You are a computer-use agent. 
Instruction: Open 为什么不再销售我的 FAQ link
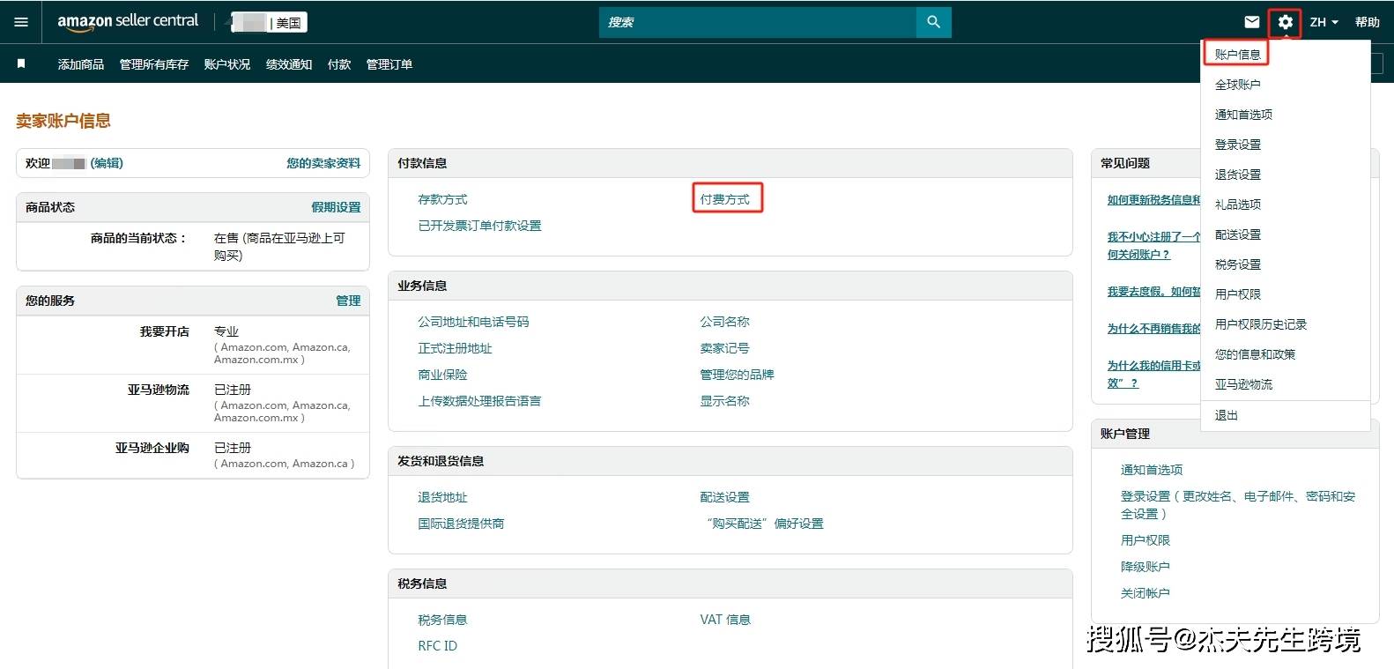click(1153, 329)
